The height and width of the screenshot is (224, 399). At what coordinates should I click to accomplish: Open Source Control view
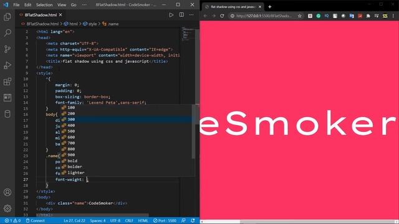7,49
